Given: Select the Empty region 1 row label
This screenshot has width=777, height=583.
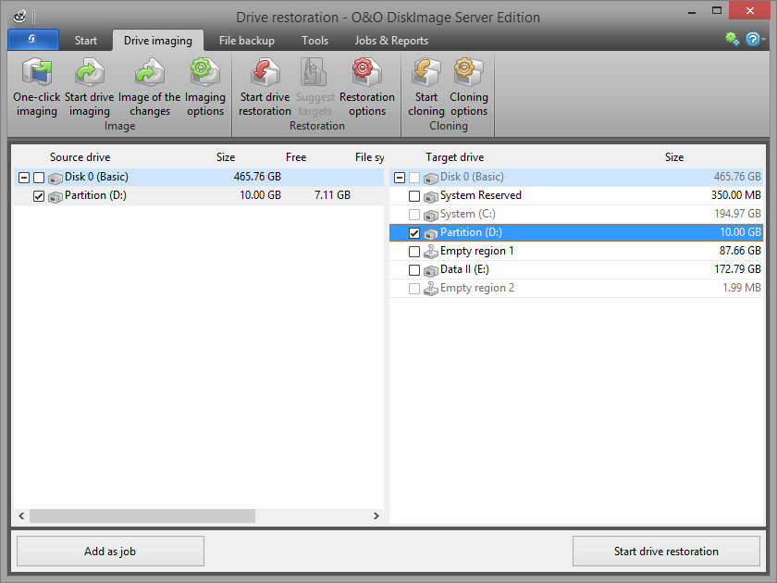Looking at the screenshot, I should coord(476,251).
